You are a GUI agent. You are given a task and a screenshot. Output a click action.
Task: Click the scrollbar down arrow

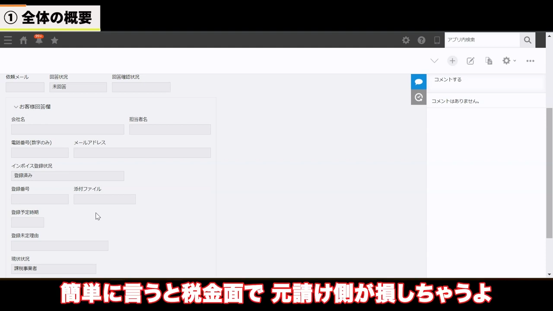click(x=549, y=274)
